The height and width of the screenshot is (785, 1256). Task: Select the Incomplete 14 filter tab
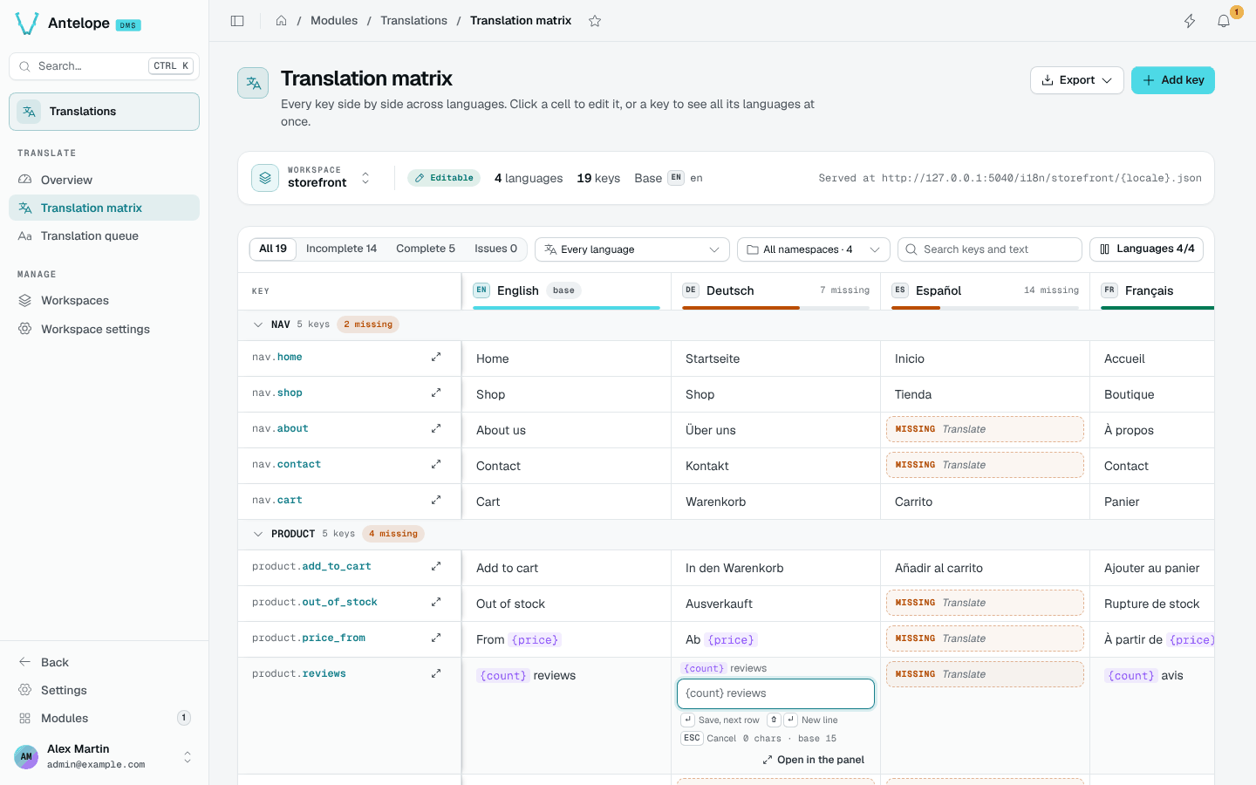(342, 249)
